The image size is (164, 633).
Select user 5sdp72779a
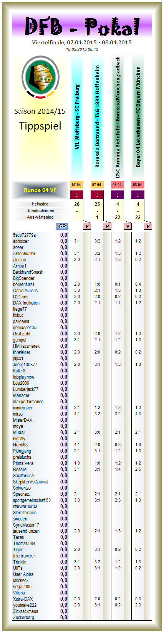(24, 235)
